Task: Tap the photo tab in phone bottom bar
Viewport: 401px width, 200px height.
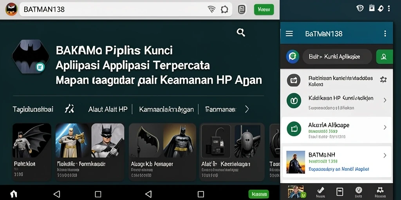Action: [296, 192]
